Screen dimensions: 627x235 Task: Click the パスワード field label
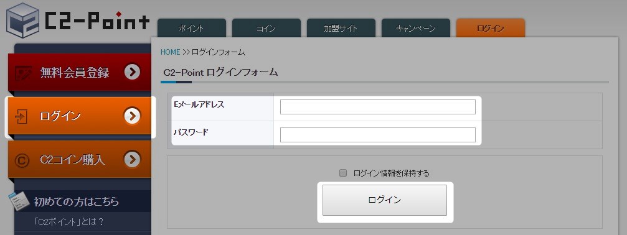(191, 132)
